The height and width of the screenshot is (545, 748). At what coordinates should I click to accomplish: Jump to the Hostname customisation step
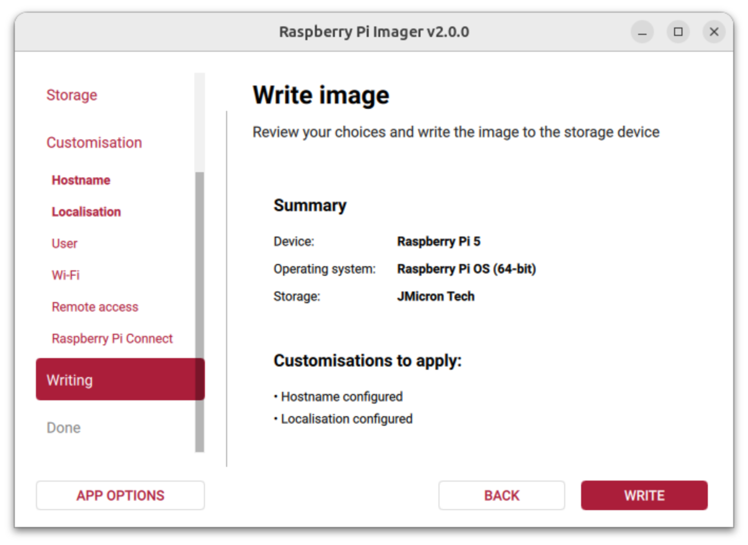81,180
